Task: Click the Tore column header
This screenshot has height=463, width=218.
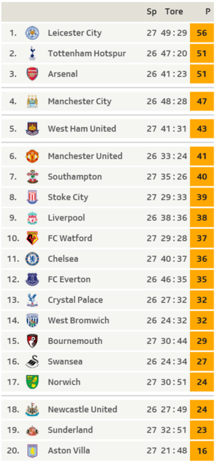Action: [174, 12]
